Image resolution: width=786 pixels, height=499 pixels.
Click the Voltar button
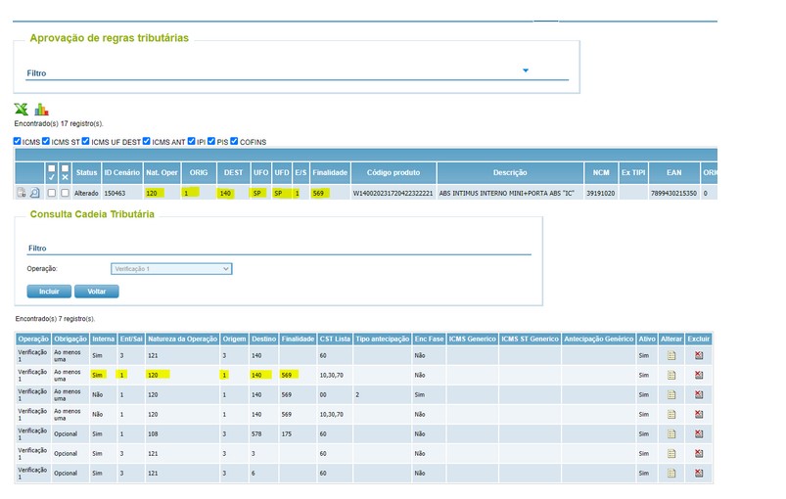pos(97,292)
